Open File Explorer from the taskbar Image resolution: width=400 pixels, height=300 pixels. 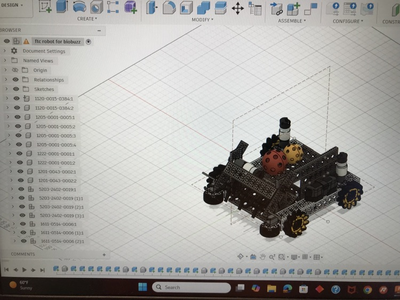pyautogui.click(x=271, y=288)
